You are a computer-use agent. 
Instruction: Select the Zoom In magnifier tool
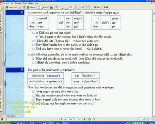tap(56, 7)
